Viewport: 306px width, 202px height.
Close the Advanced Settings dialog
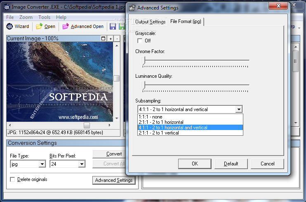point(278,6)
